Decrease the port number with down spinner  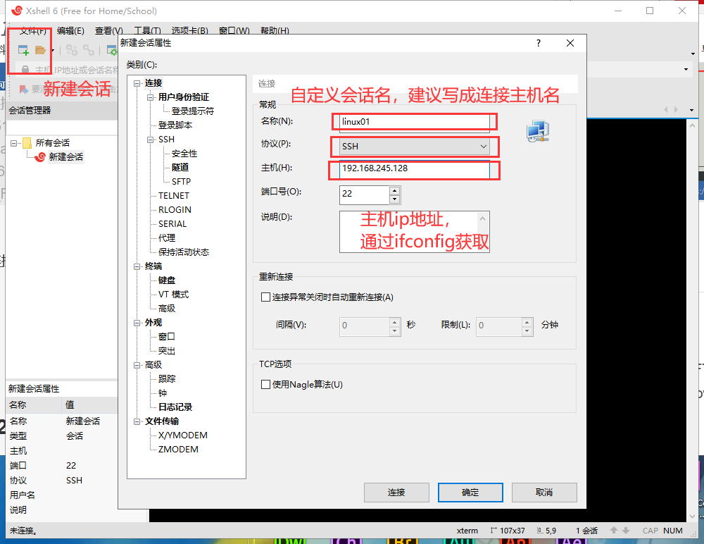coord(395,199)
